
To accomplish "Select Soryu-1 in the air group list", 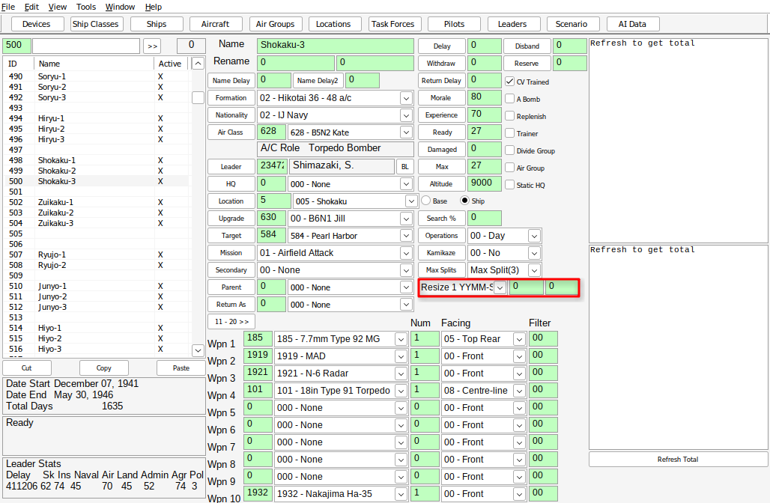I will [x=96, y=76].
